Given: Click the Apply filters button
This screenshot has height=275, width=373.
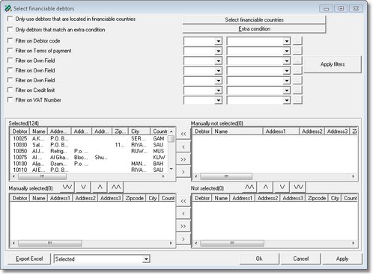Looking at the screenshot, I should coord(333,64).
